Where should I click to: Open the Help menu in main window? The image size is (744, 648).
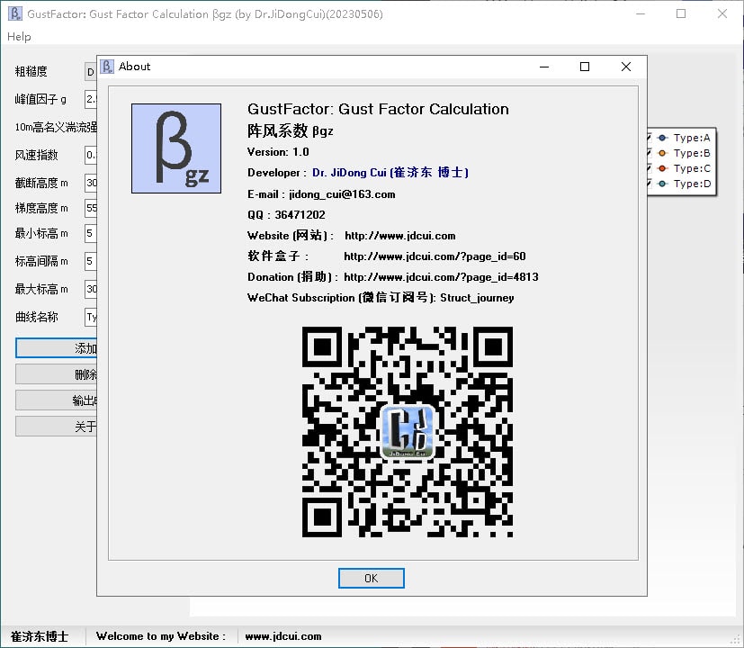coord(19,37)
